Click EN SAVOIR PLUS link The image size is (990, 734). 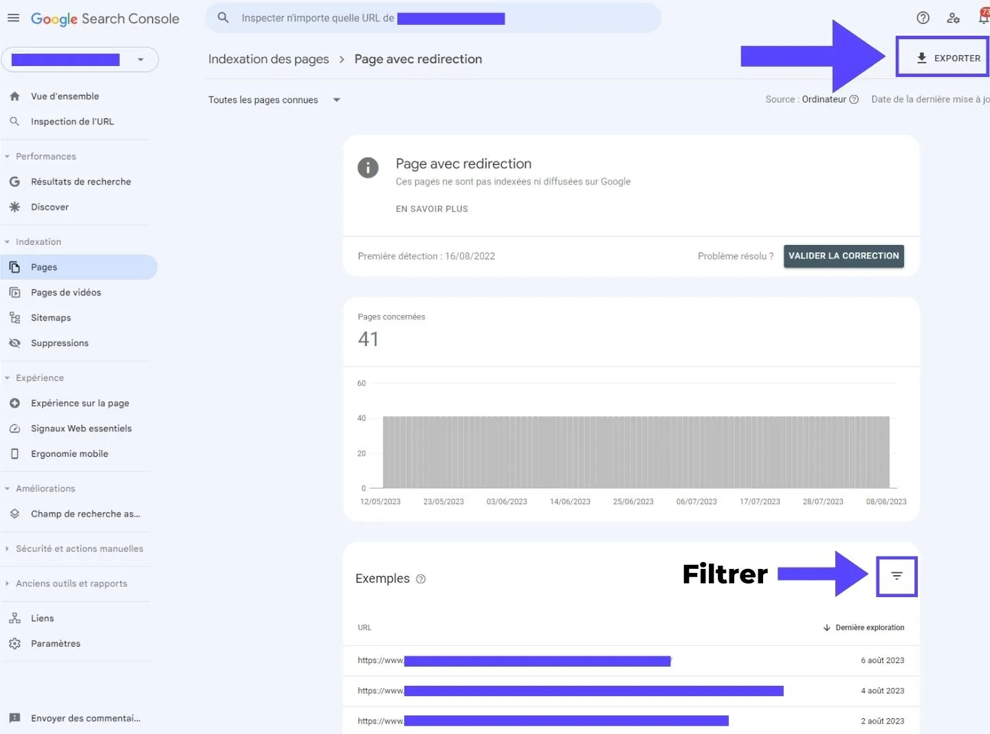pyautogui.click(x=432, y=208)
